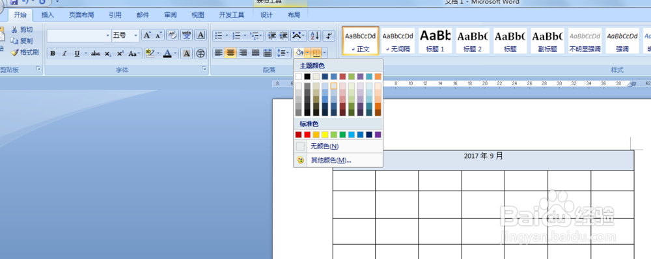
Task: Apply the 标题 1 style
Action: (435, 41)
